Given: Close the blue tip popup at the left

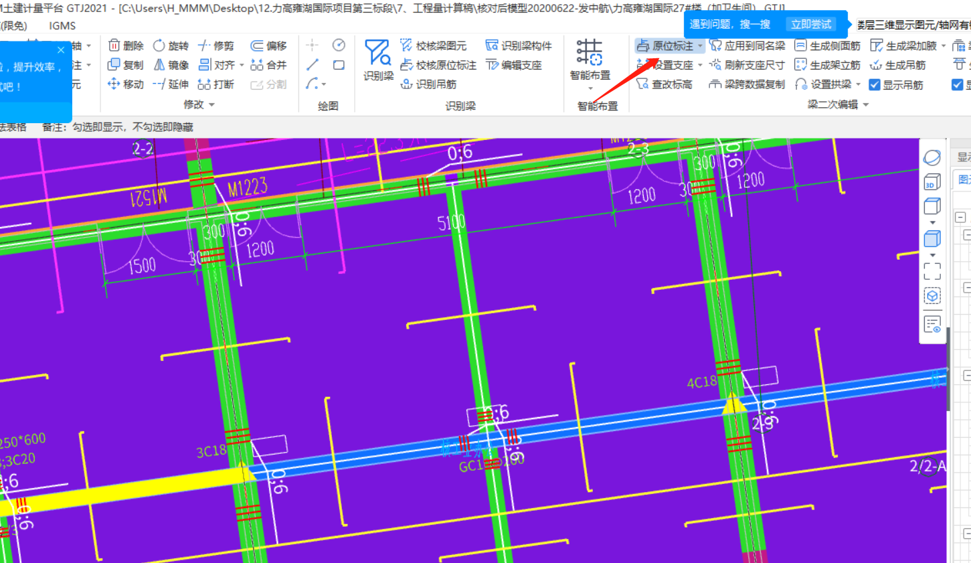Looking at the screenshot, I should point(61,50).
